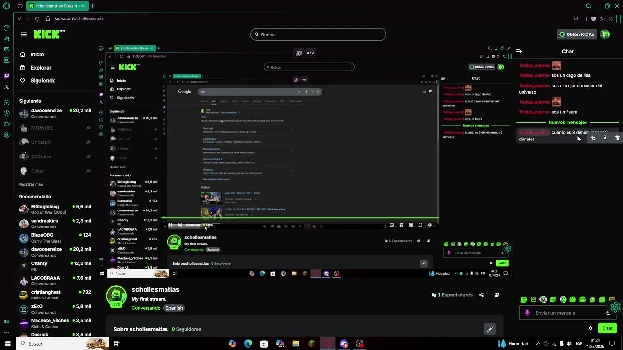Image resolution: width=623 pixels, height=350 pixels.
Task: Open BlazeOBG Carry The Glass stream
Action: coord(55,238)
